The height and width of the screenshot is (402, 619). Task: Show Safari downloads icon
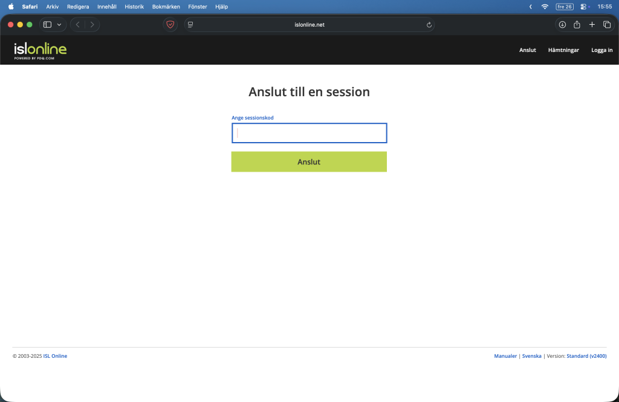pos(562,25)
